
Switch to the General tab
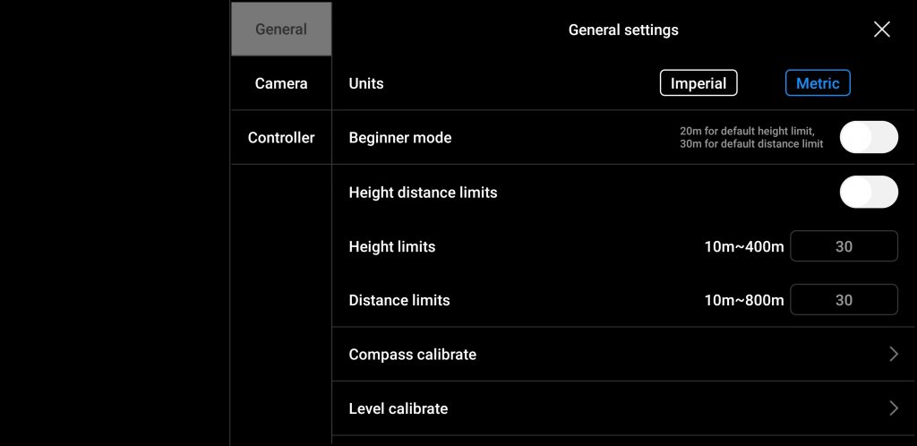(x=281, y=30)
